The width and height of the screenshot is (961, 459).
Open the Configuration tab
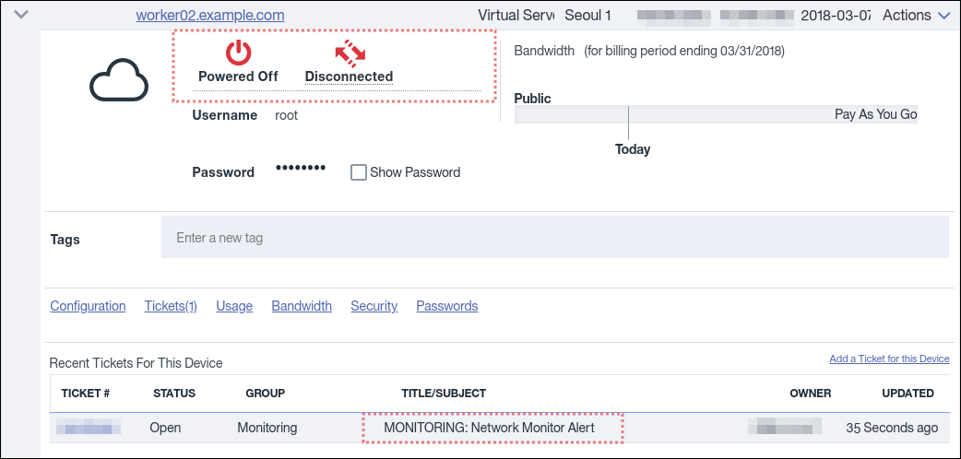[88, 306]
